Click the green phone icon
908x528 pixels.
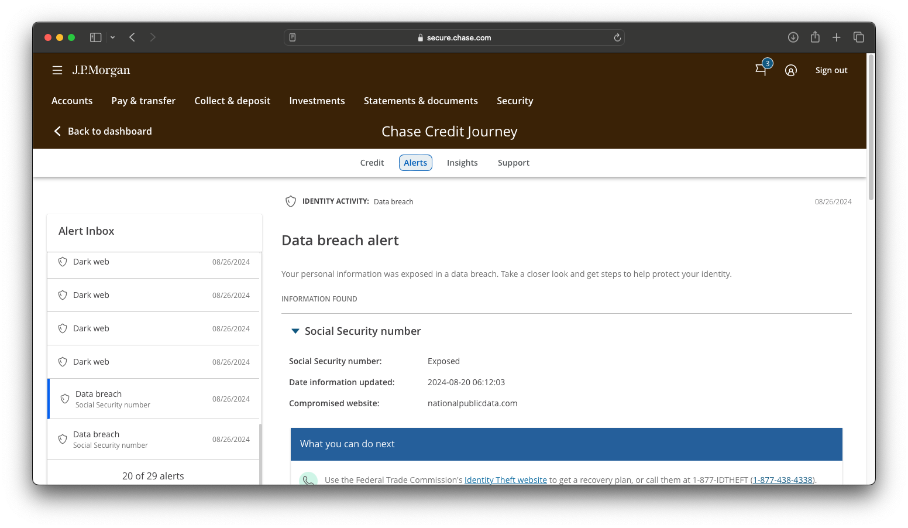[308, 479]
